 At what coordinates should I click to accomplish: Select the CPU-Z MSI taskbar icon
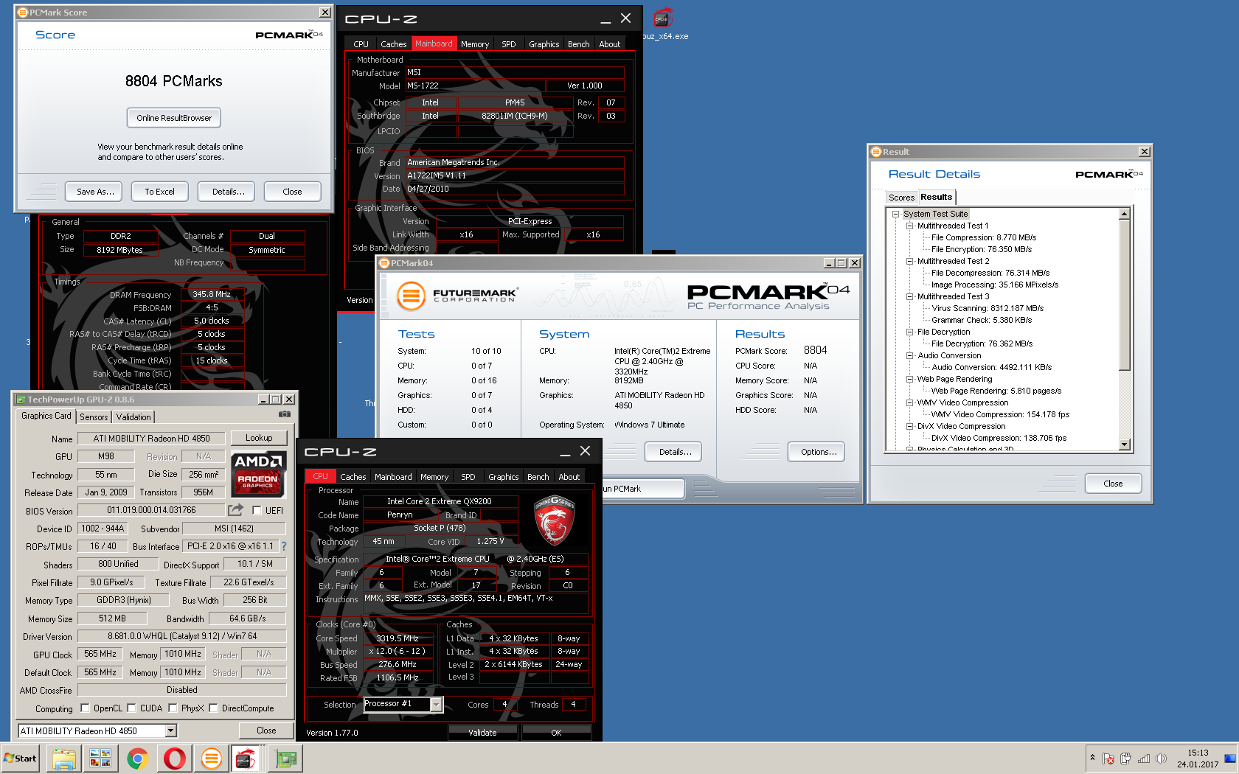tap(246, 758)
